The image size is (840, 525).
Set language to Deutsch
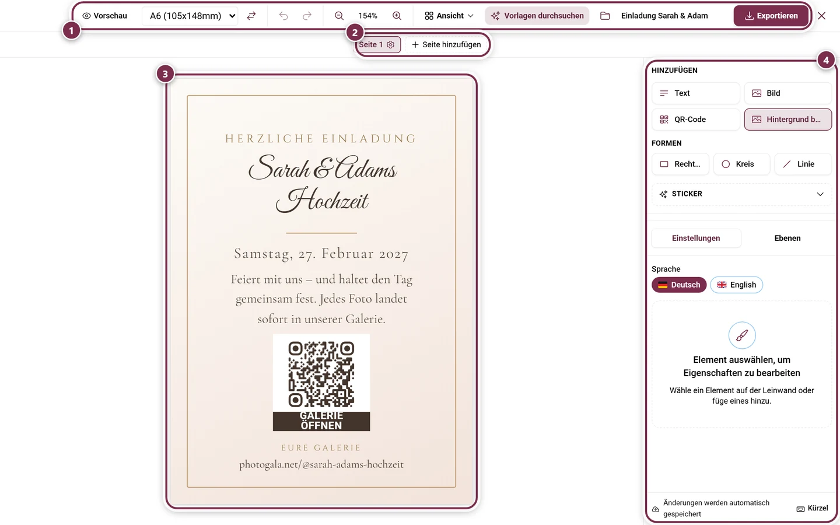point(679,285)
